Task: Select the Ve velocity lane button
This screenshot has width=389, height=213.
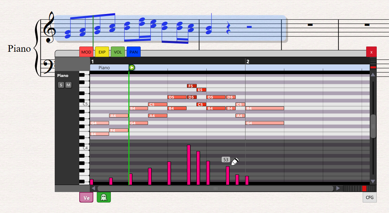Action: pyautogui.click(x=86, y=198)
